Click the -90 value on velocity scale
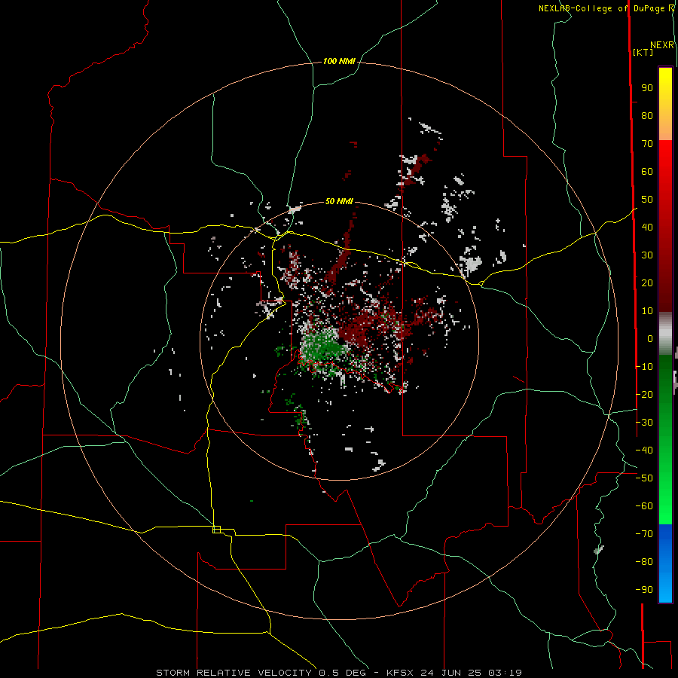This screenshot has height=678, width=678. (644, 590)
